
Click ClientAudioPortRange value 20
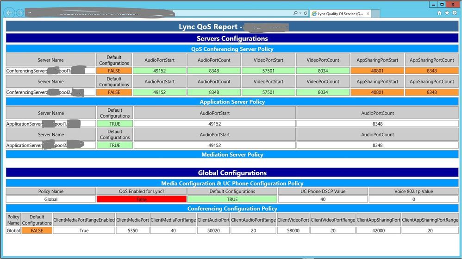click(253, 230)
